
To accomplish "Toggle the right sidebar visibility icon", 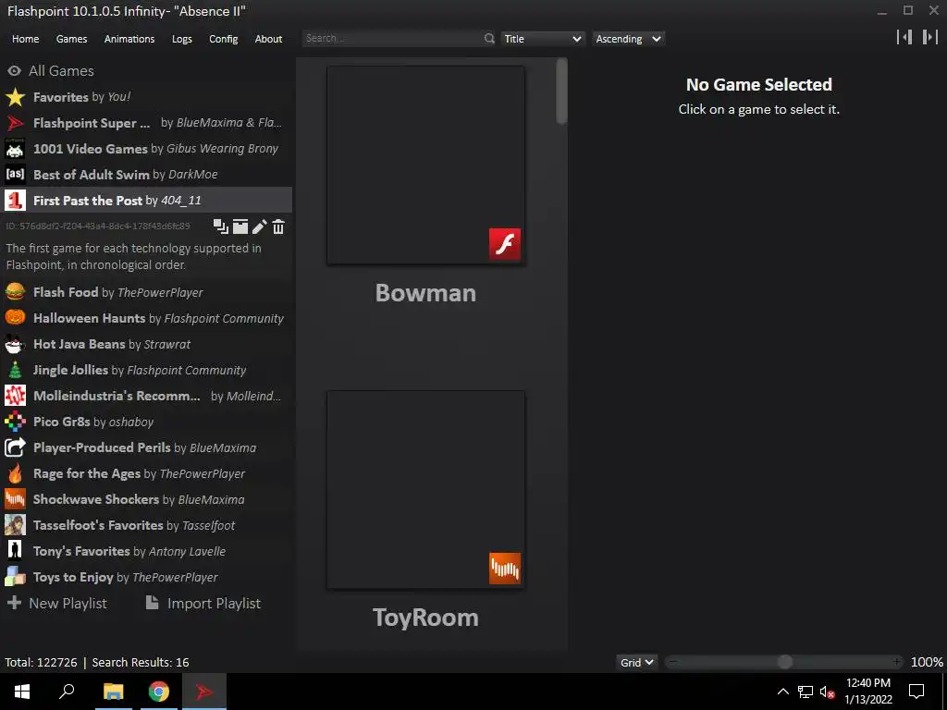I will [x=930, y=37].
